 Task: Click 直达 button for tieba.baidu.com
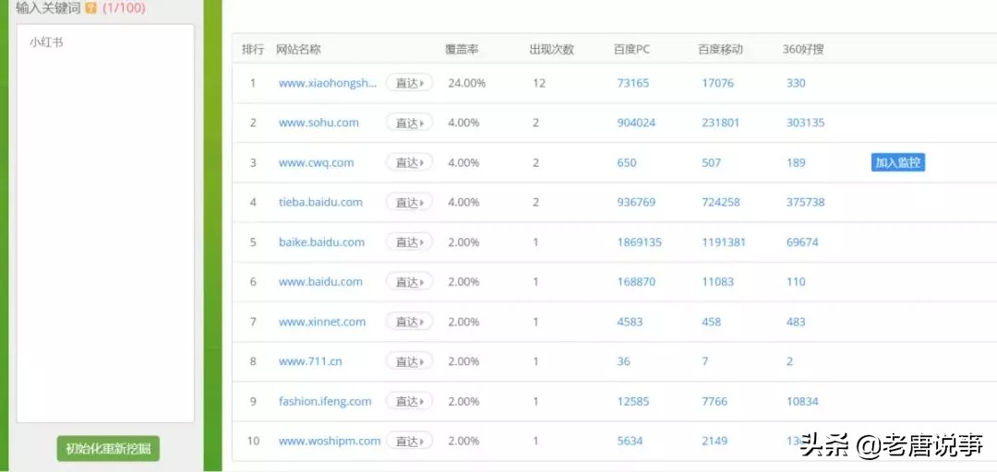[x=410, y=202]
